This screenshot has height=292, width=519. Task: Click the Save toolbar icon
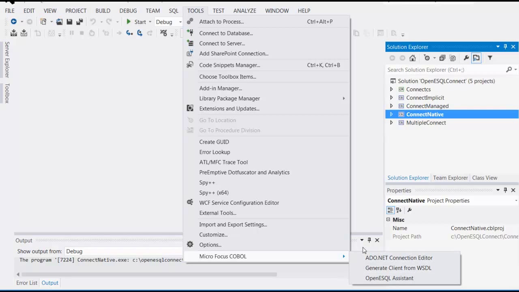point(69,21)
